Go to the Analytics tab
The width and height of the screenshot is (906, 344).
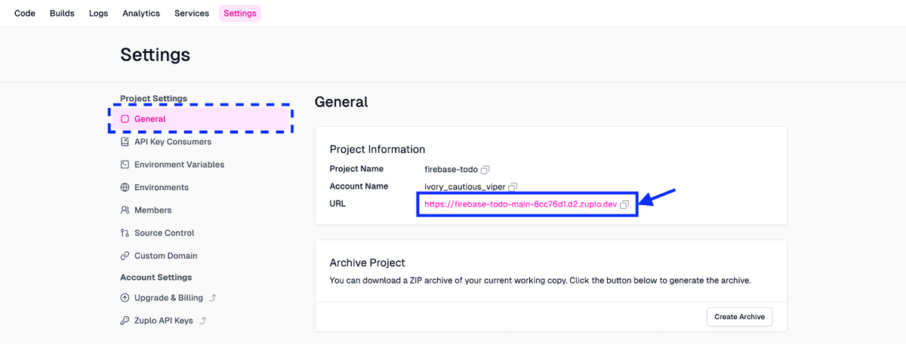(x=141, y=14)
